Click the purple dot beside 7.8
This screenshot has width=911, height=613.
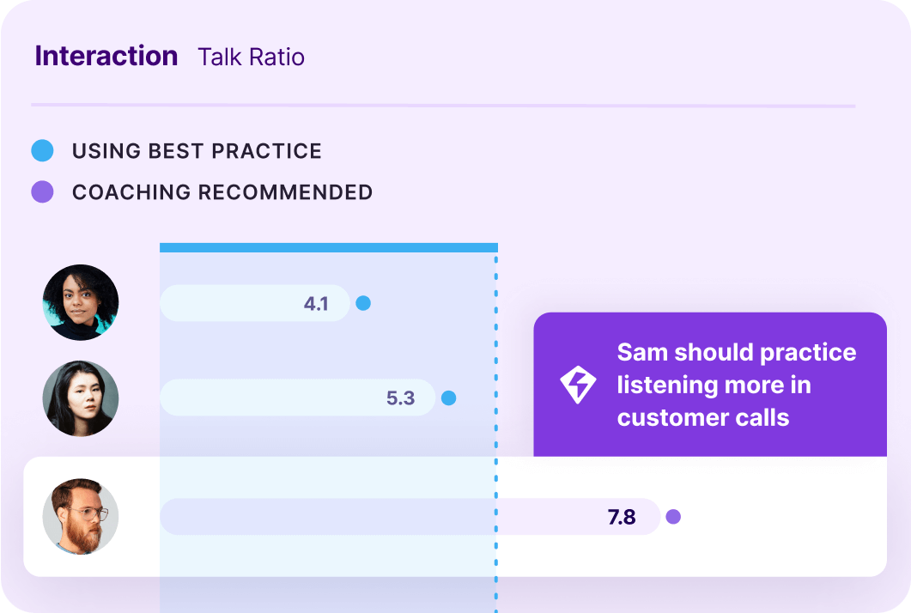click(673, 517)
